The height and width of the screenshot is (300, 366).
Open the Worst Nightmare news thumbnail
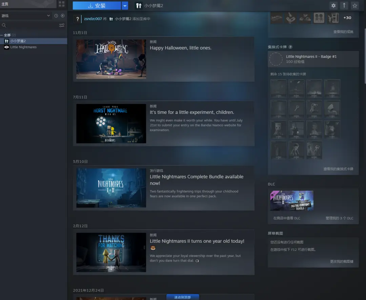coord(111,123)
